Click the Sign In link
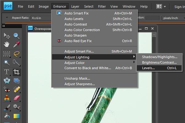185x123 pixels. coord(179,7)
